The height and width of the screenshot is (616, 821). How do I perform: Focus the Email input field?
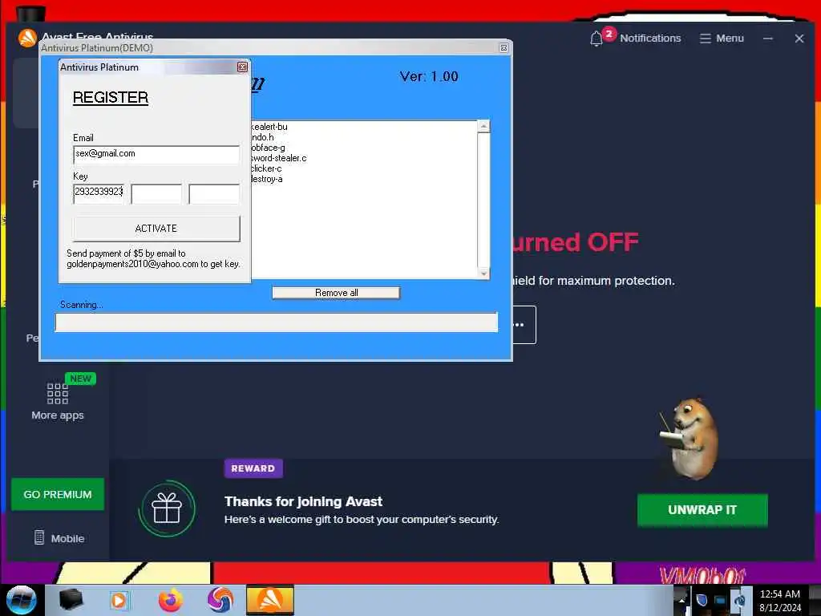tap(156, 154)
